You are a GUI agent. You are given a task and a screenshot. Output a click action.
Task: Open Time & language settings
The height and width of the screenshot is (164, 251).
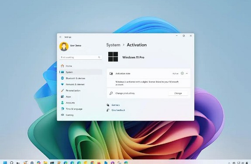tap(81, 109)
